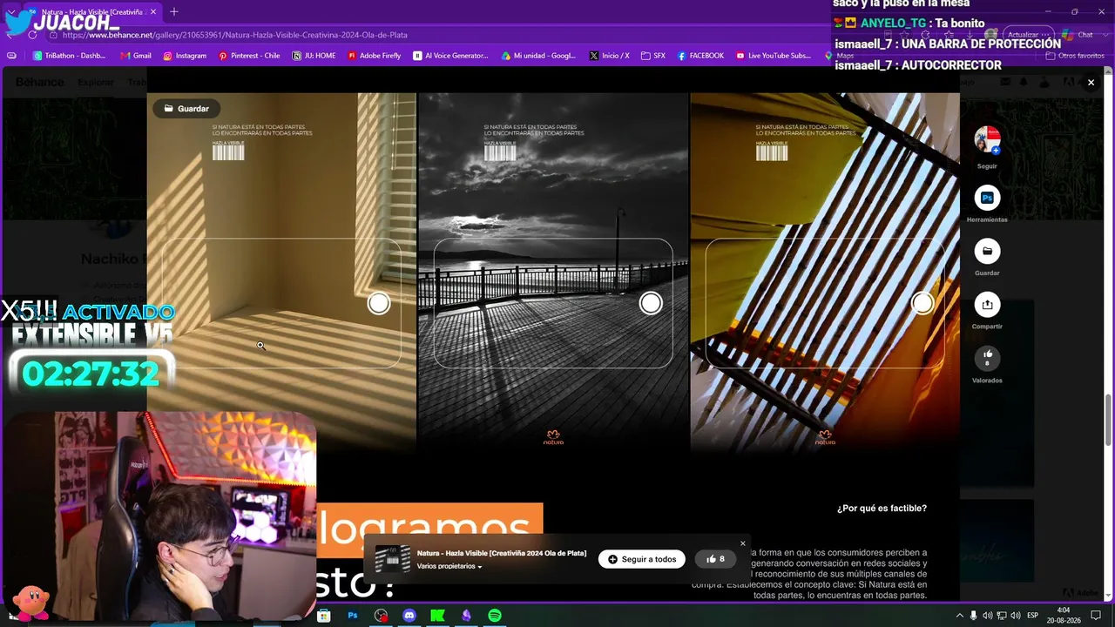Click the microphone icon in system tray
This screenshot has height=627, width=1115.
pyautogui.click(x=973, y=616)
